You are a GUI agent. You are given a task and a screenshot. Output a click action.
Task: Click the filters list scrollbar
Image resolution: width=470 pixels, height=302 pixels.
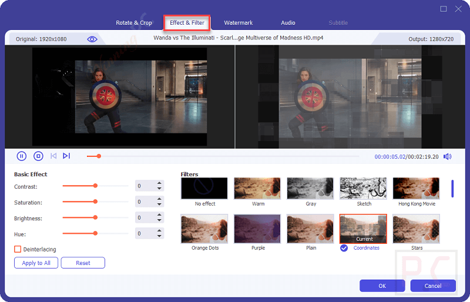(x=452, y=189)
